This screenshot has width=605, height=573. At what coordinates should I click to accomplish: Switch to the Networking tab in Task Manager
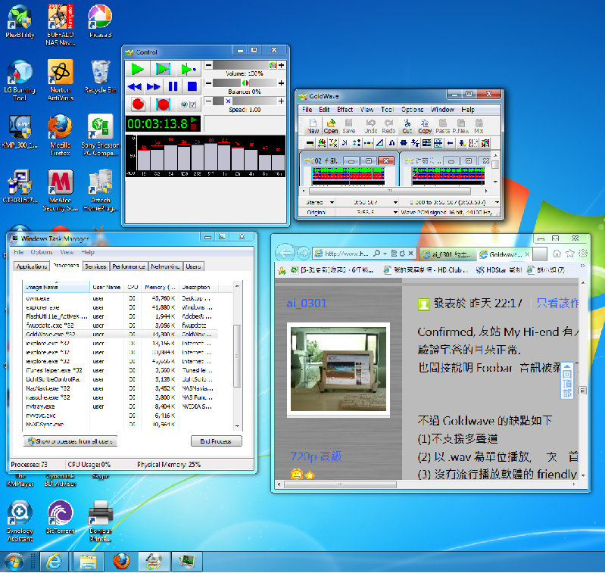point(165,266)
